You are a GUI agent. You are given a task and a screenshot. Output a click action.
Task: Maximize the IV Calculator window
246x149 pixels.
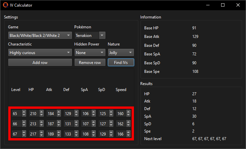[x=223, y=5]
